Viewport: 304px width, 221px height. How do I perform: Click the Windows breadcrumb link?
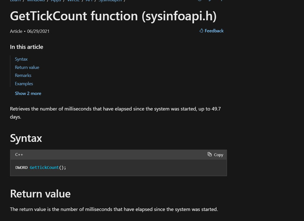(36, 1)
